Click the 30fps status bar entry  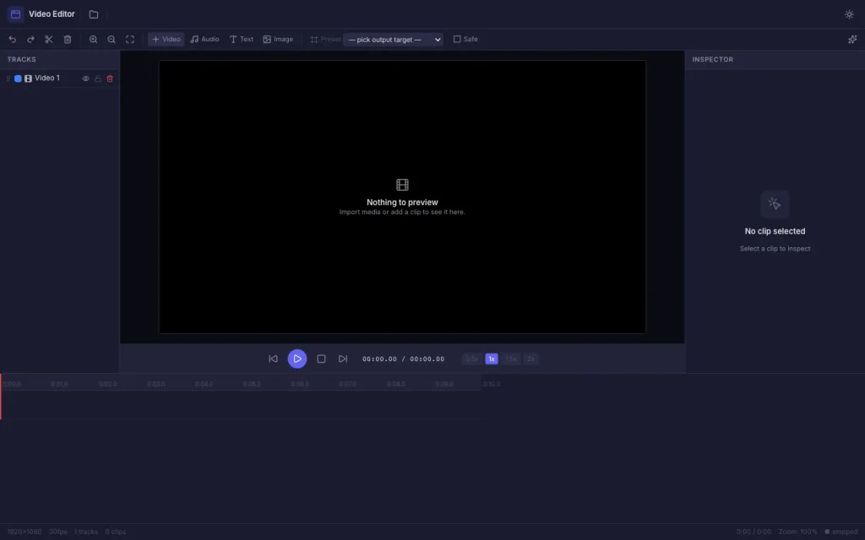(58, 532)
